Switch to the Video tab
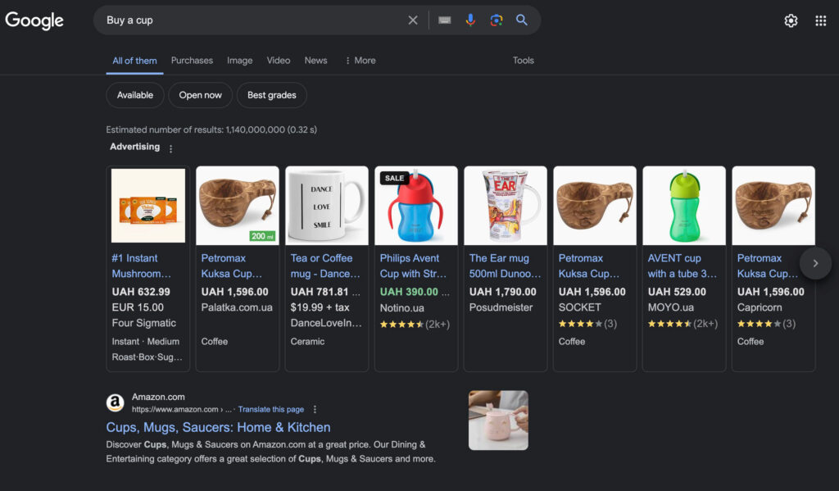This screenshot has width=839, height=491. pyautogui.click(x=279, y=61)
